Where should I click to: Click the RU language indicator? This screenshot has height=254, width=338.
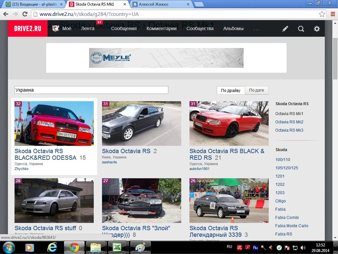tap(229, 247)
